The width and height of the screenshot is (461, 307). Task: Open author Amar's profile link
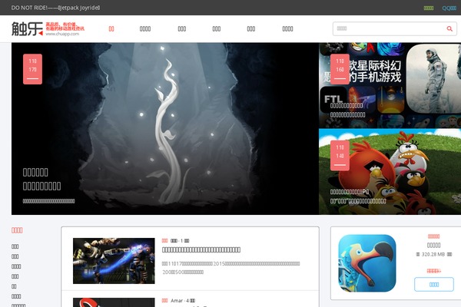click(177, 301)
